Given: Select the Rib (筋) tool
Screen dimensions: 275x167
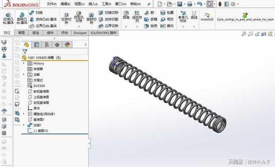Looking at the screenshot, I should (149, 12).
